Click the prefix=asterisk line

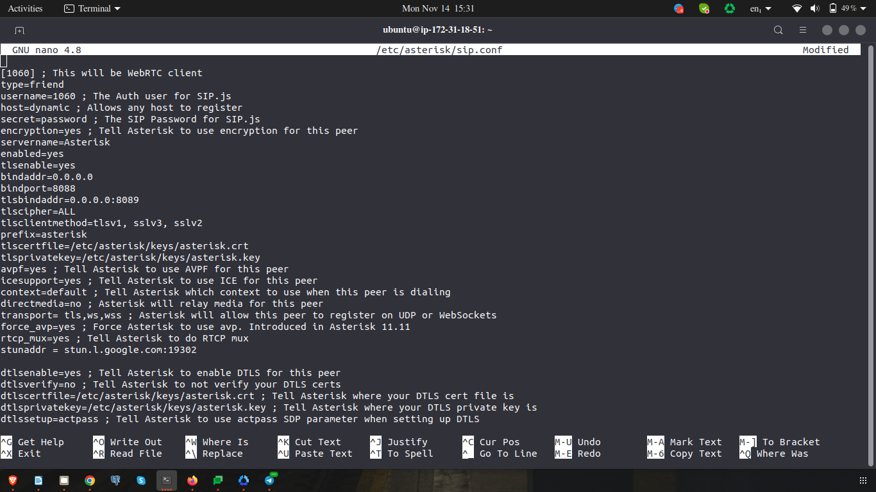tap(44, 234)
